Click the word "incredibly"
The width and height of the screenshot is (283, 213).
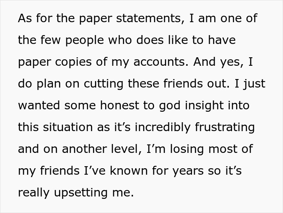coord(163,127)
